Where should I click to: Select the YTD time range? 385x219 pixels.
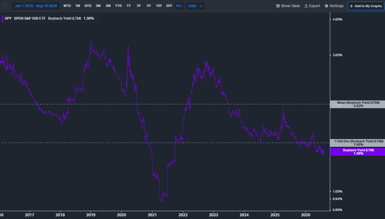(118, 6)
